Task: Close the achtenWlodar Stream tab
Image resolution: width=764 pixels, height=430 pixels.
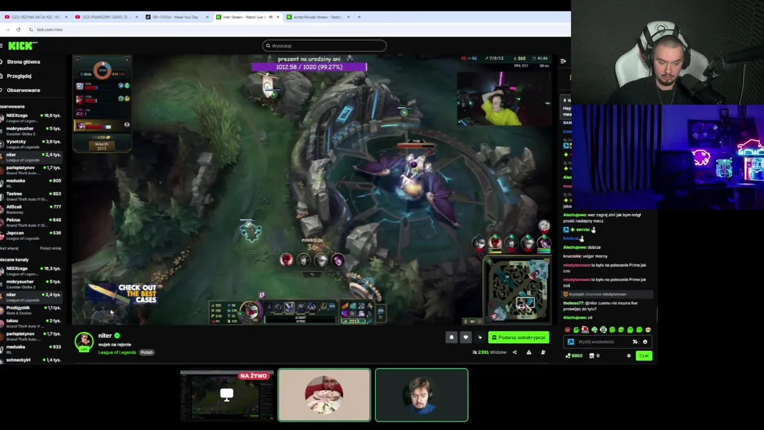Action: (347, 17)
